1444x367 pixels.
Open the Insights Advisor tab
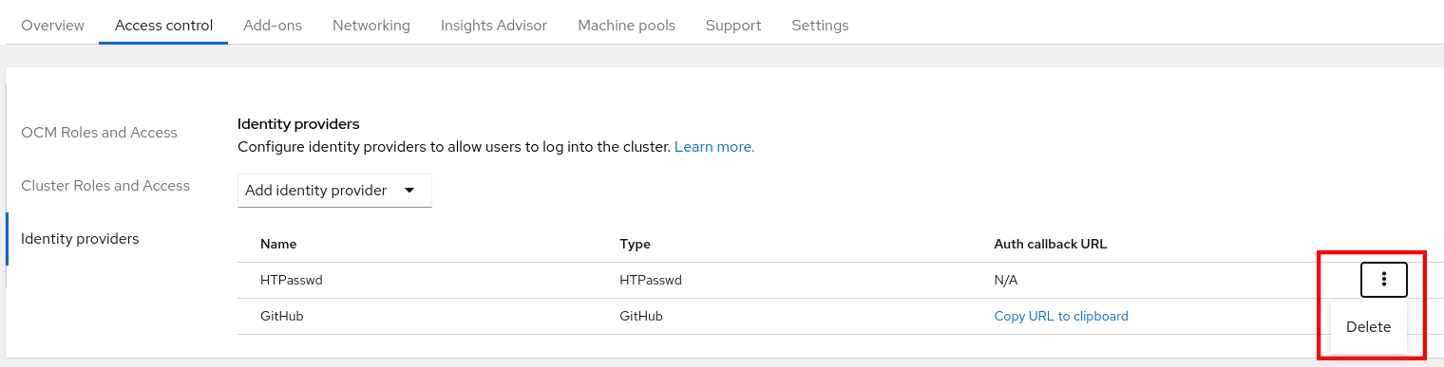click(494, 26)
